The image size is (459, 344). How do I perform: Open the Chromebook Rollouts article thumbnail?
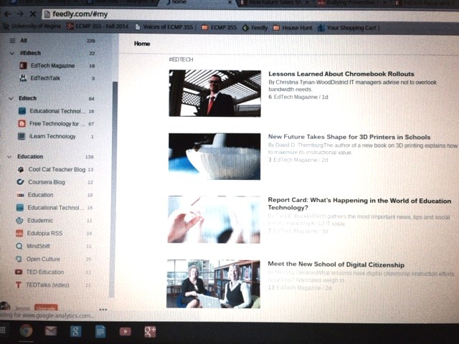(x=215, y=93)
